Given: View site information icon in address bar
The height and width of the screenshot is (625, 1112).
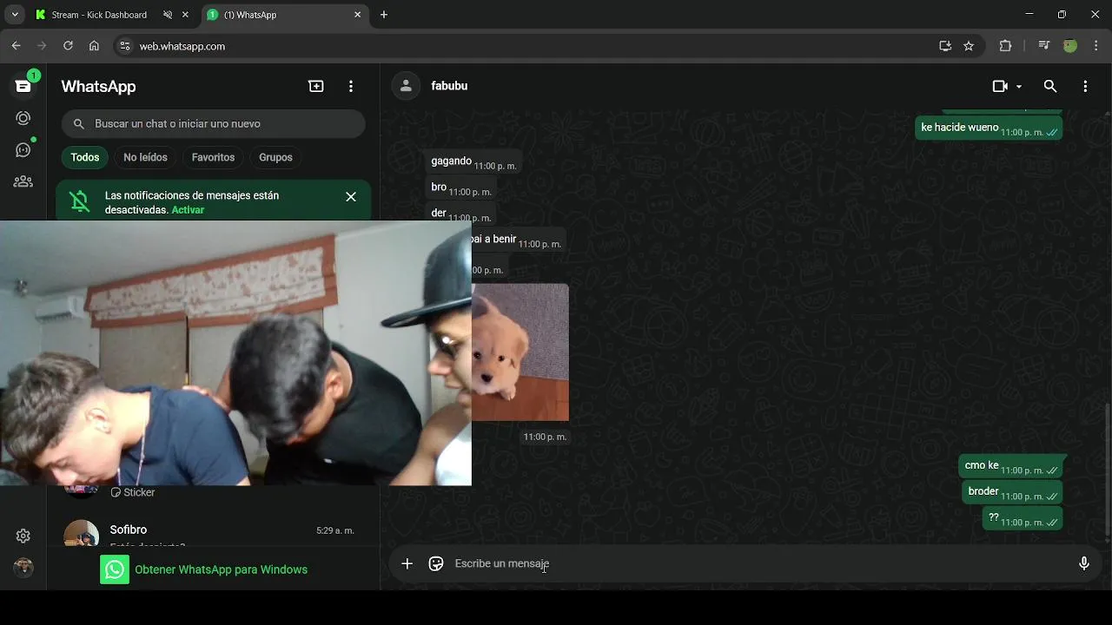Looking at the screenshot, I should [x=124, y=46].
